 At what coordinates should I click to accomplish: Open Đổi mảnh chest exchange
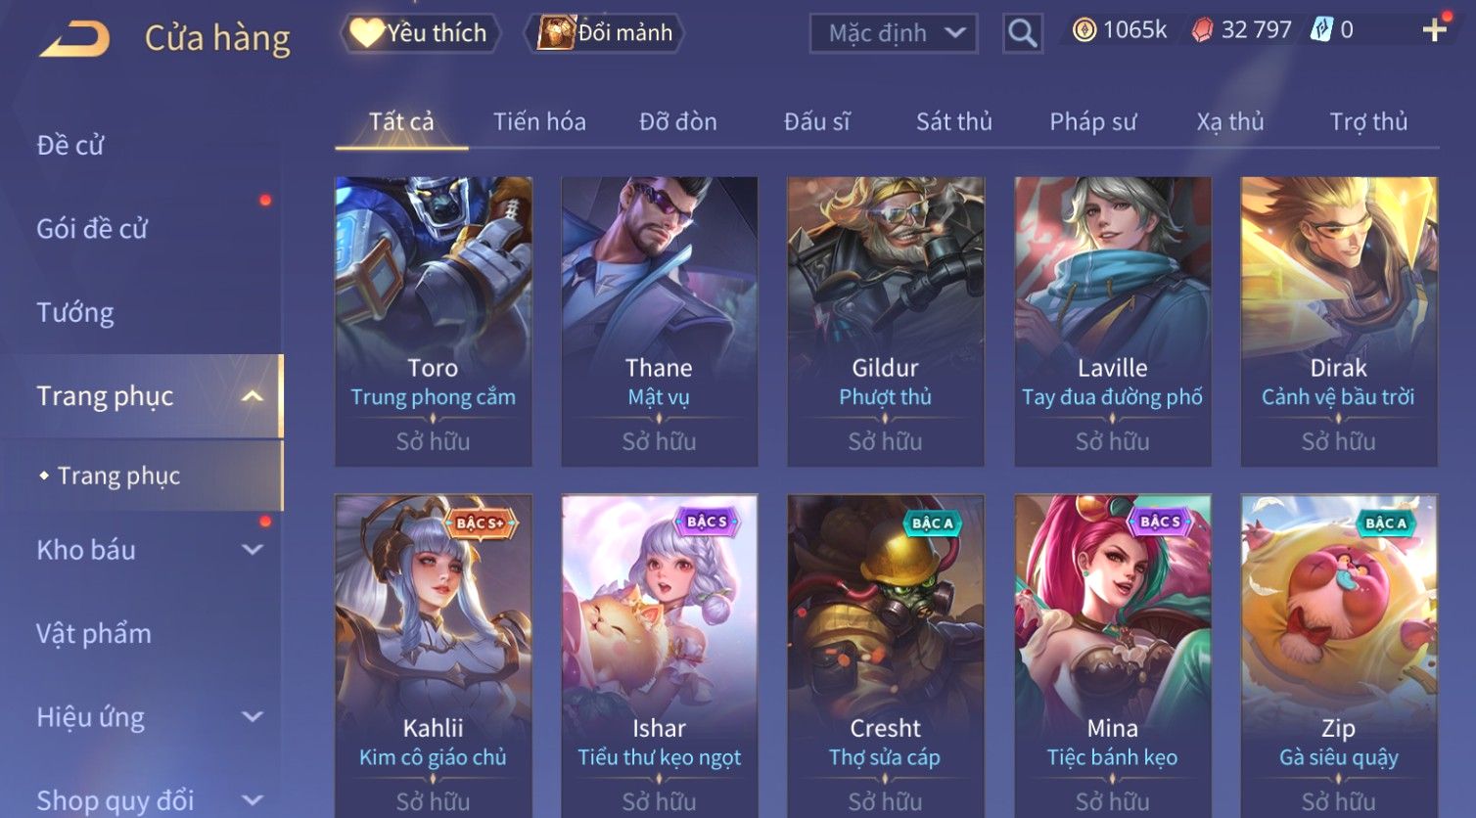[605, 33]
